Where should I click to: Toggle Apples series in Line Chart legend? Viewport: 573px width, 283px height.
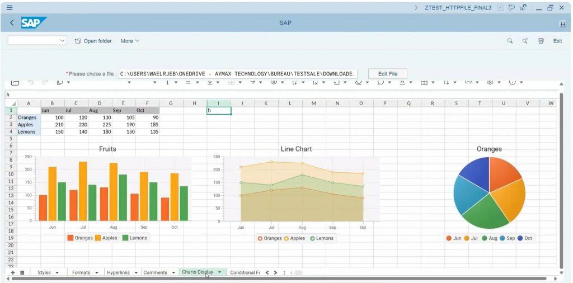click(x=294, y=238)
